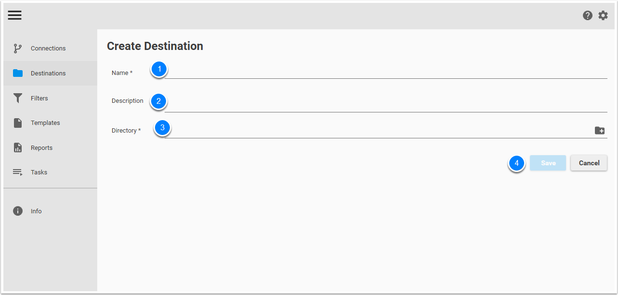
Task: Click the Info circle icon
Action: [x=18, y=211]
